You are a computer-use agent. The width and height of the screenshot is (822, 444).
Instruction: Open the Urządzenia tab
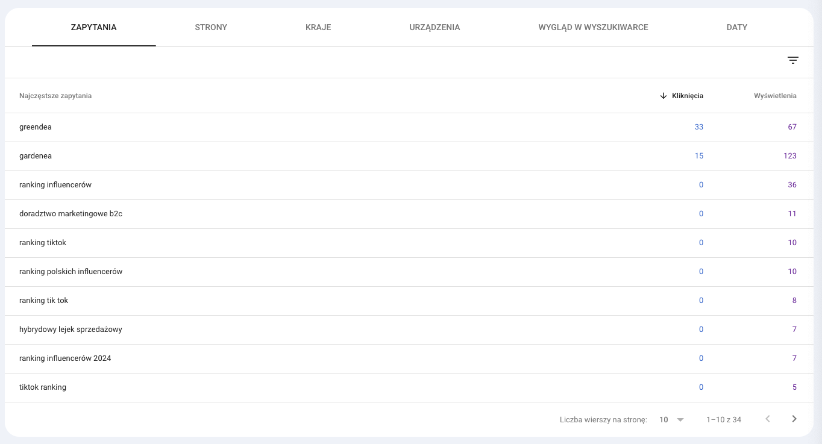point(435,27)
